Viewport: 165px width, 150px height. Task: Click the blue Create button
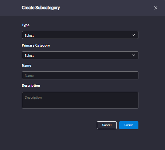(129, 125)
